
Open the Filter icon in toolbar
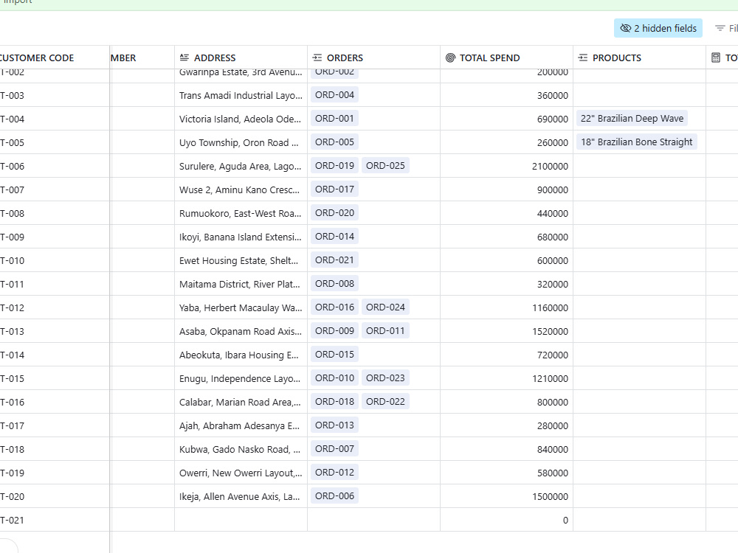pyautogui.click(x=720, y=28)
